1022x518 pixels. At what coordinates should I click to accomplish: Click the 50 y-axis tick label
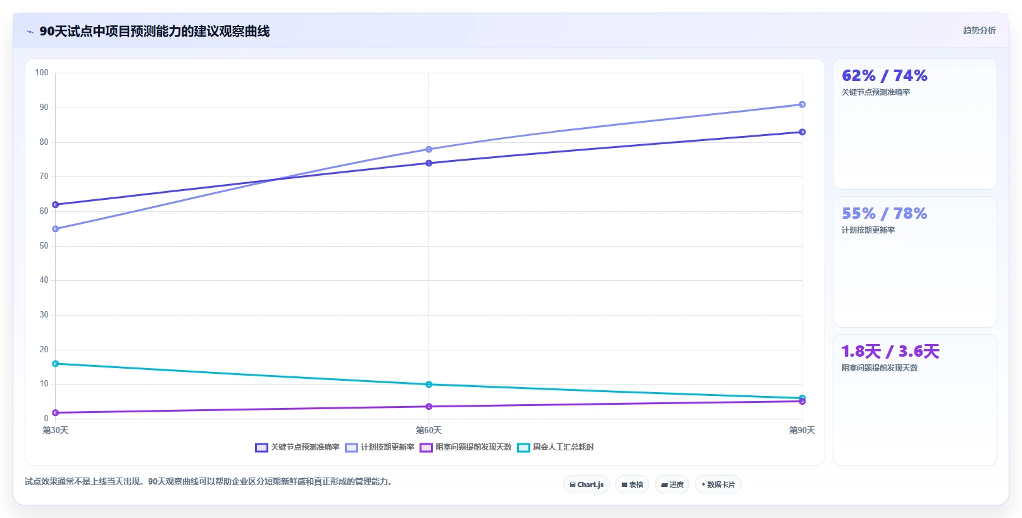pyautogui.click(x=44, y=246)
